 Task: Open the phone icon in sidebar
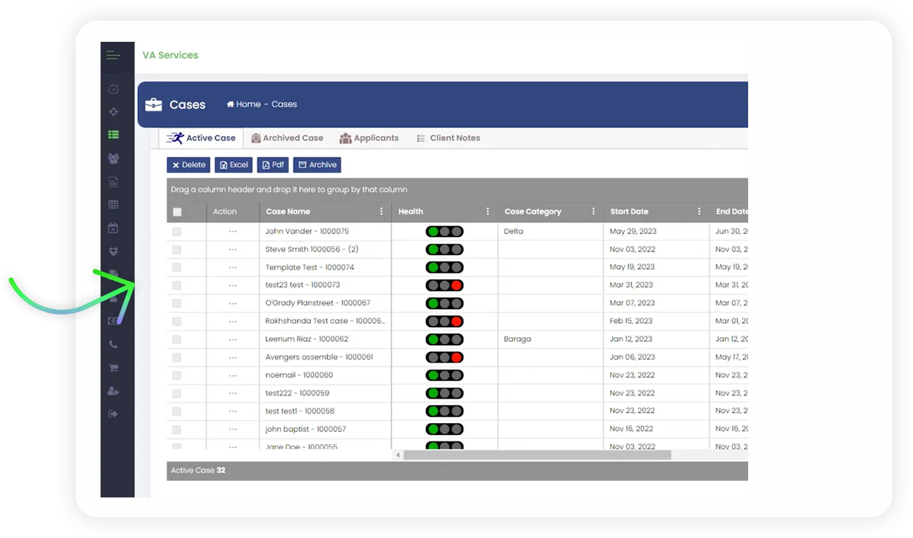click(113, 345)
